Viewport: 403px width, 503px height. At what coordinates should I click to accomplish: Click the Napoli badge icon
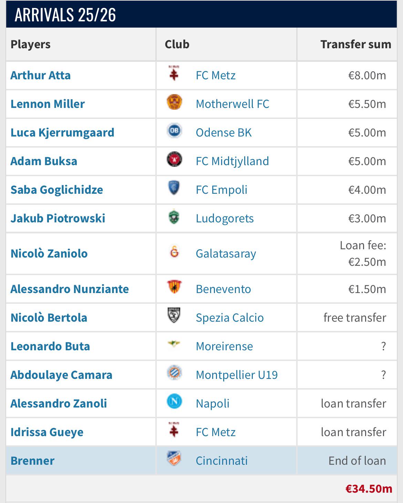point(174,402)
